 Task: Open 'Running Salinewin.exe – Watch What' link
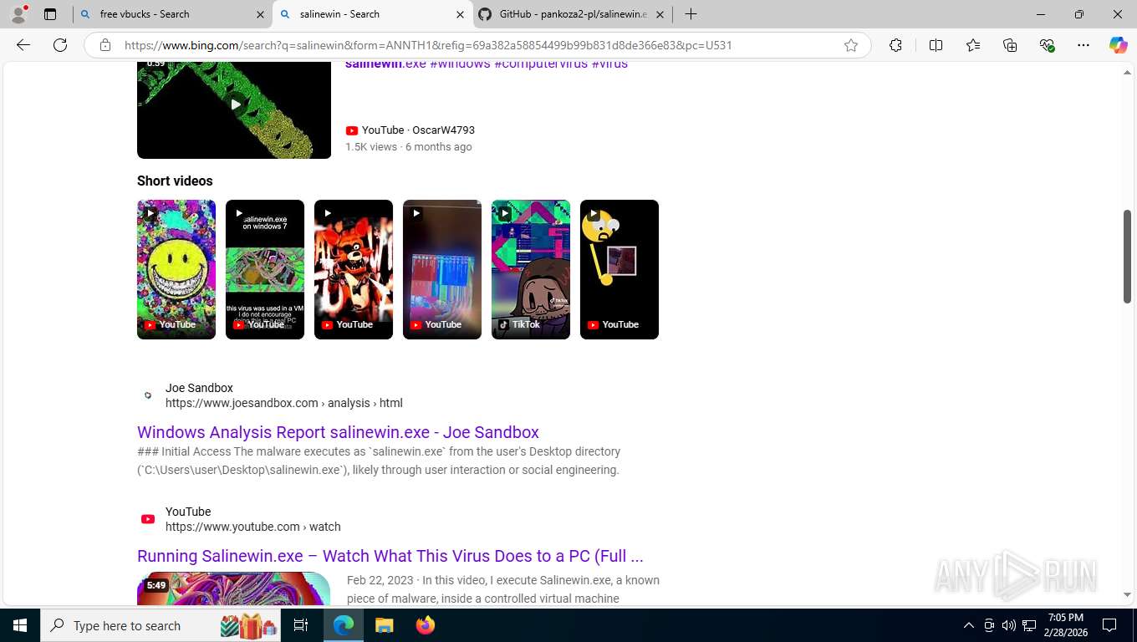390,556
